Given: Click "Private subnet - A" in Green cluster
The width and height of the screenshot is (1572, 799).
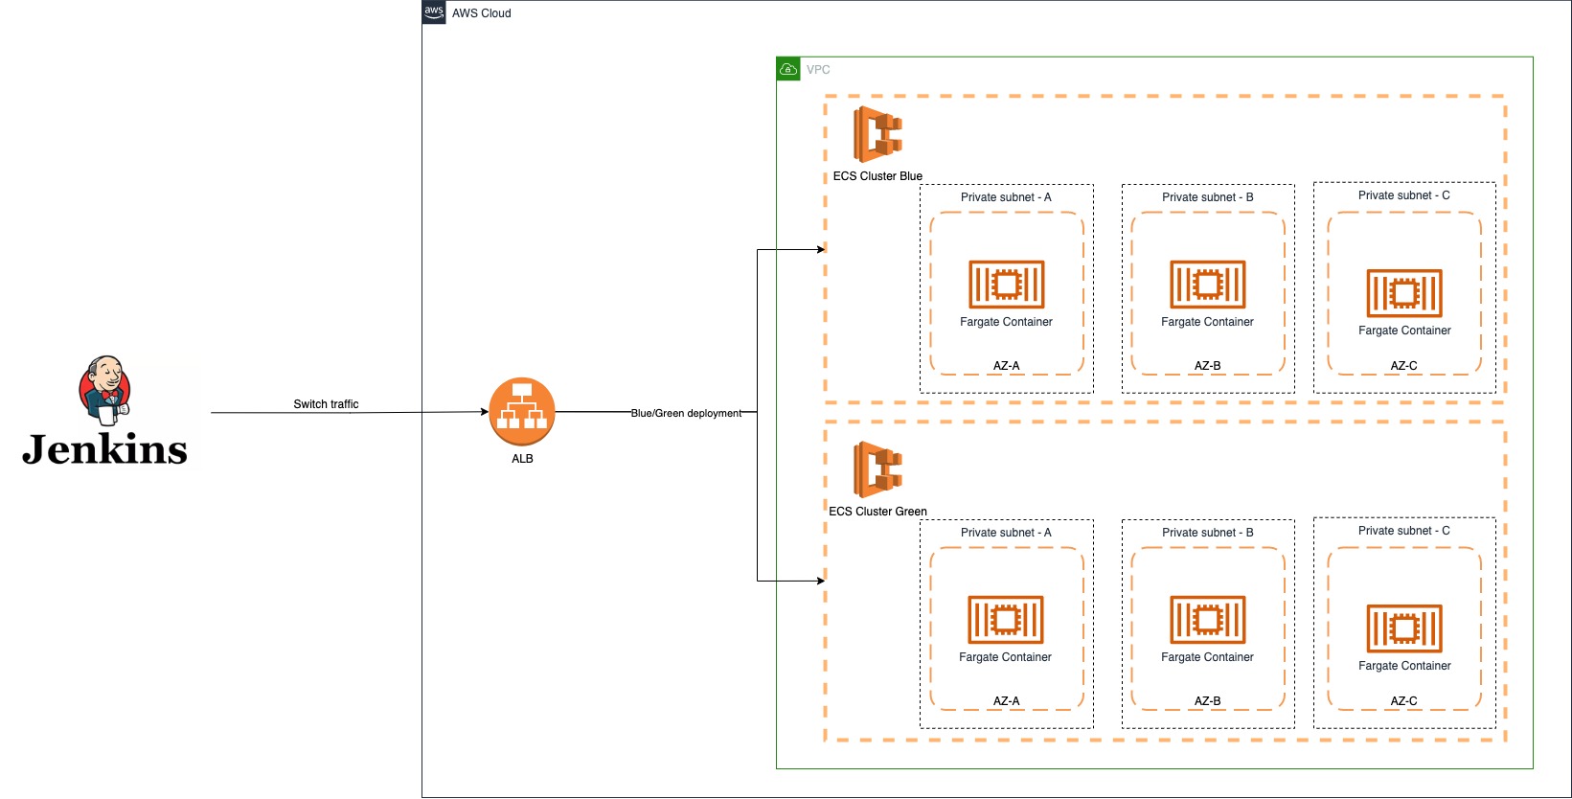Looking at the screenshot, I should pyautogui.click(x=1006, y=533).
